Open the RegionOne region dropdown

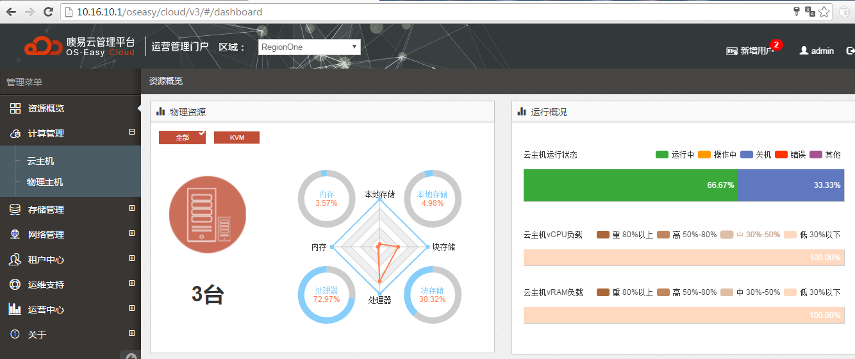[310, 47]
